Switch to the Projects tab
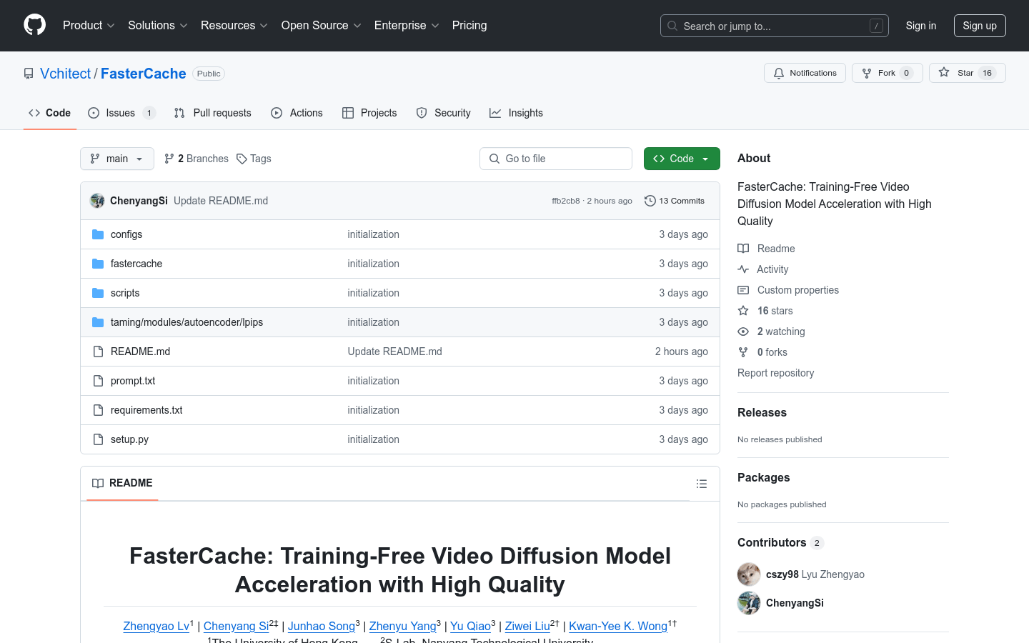The width and height of the screenshot is (1029, 643). 369,113
